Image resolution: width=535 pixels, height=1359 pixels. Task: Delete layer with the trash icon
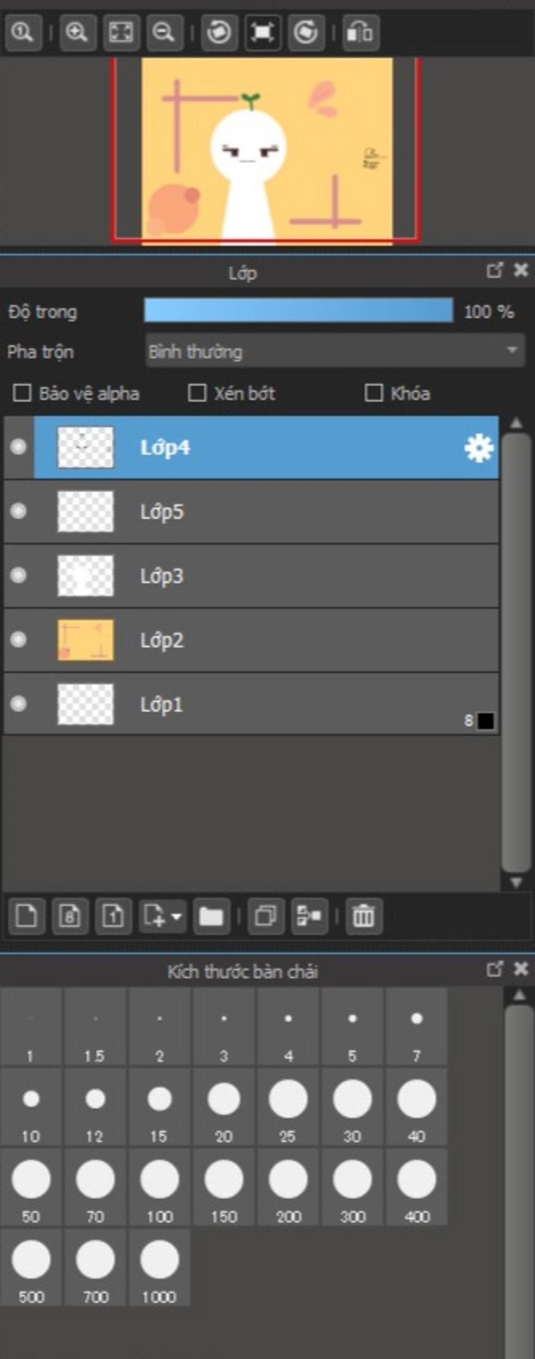tap(364, 917)
